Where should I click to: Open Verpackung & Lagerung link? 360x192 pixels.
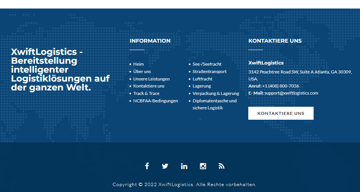216,93
